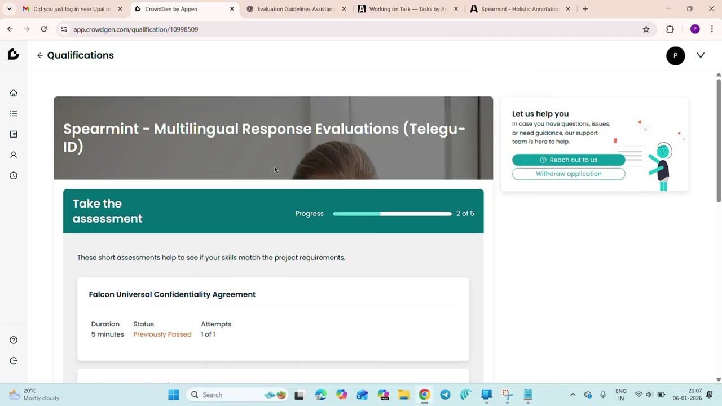722x406 pixels.
Task: Close the Working on Task tab
Action: (456, 9)
